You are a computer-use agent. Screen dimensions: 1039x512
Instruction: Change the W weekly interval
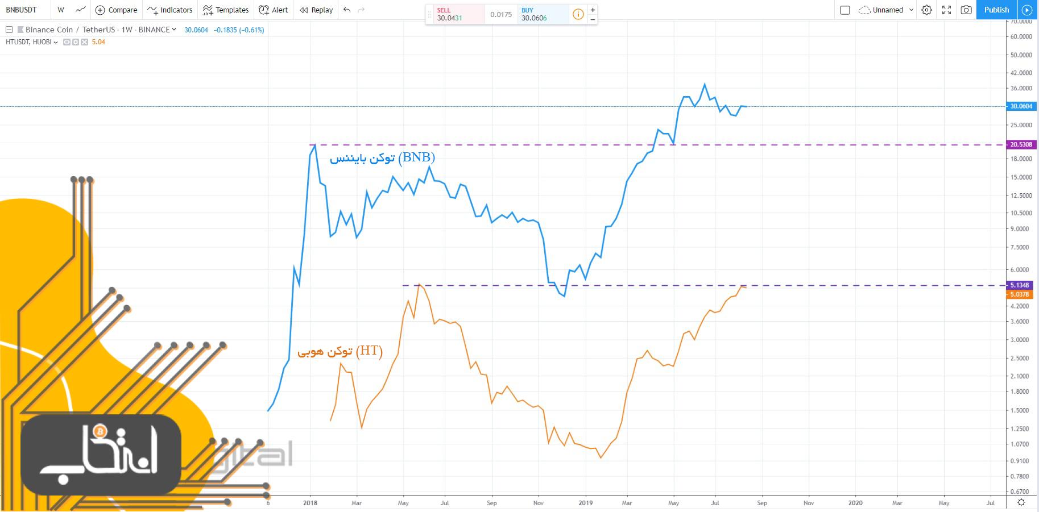click(61, 10)
